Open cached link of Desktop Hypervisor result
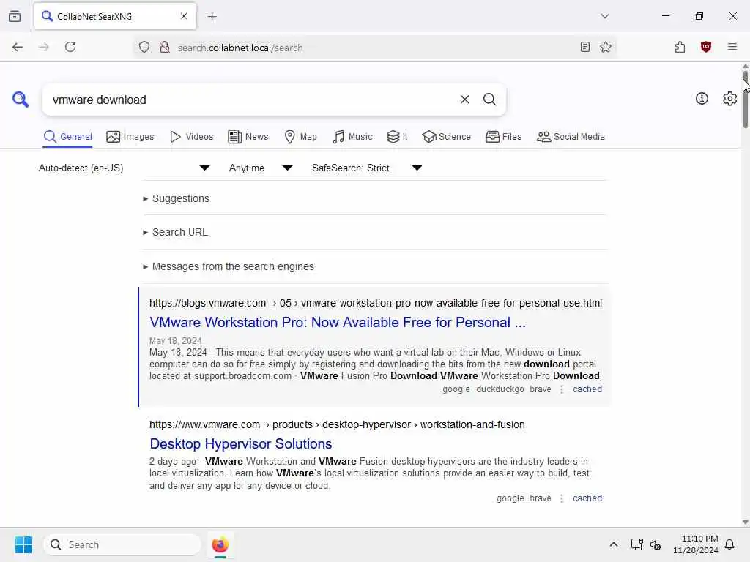 [x=587, y=498]
